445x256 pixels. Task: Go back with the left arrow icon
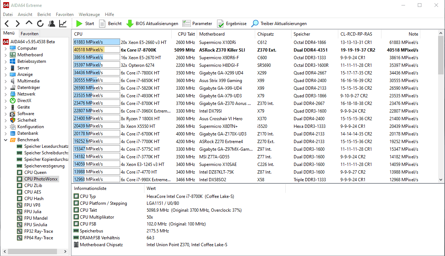[7, 24]
